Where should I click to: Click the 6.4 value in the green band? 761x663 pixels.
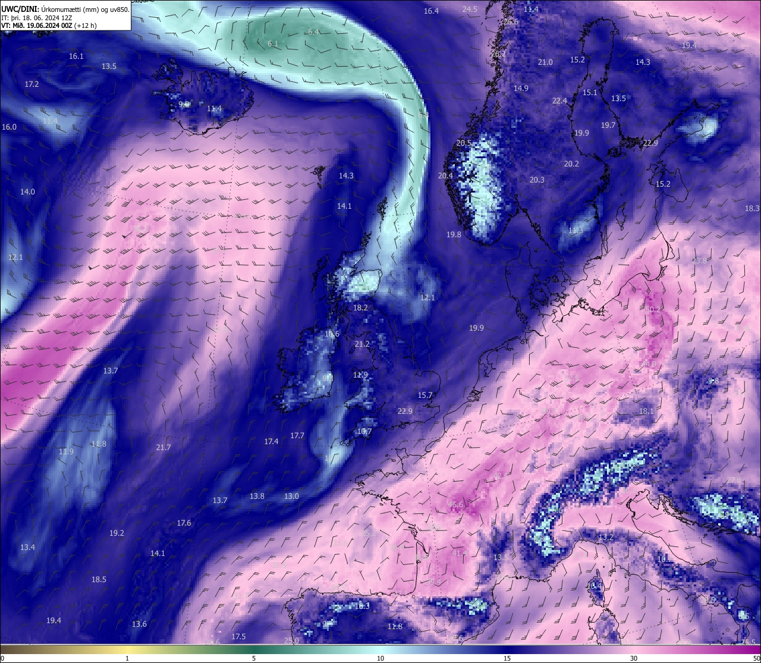(314, 32)
